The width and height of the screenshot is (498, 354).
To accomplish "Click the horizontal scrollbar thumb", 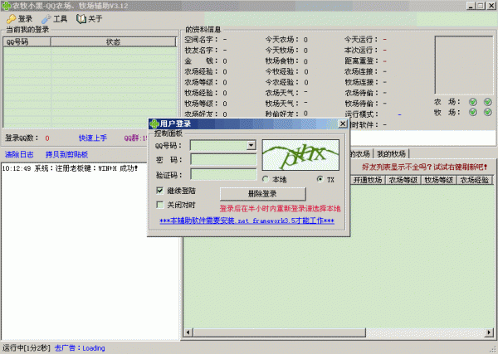I will (x=280, y=332).
